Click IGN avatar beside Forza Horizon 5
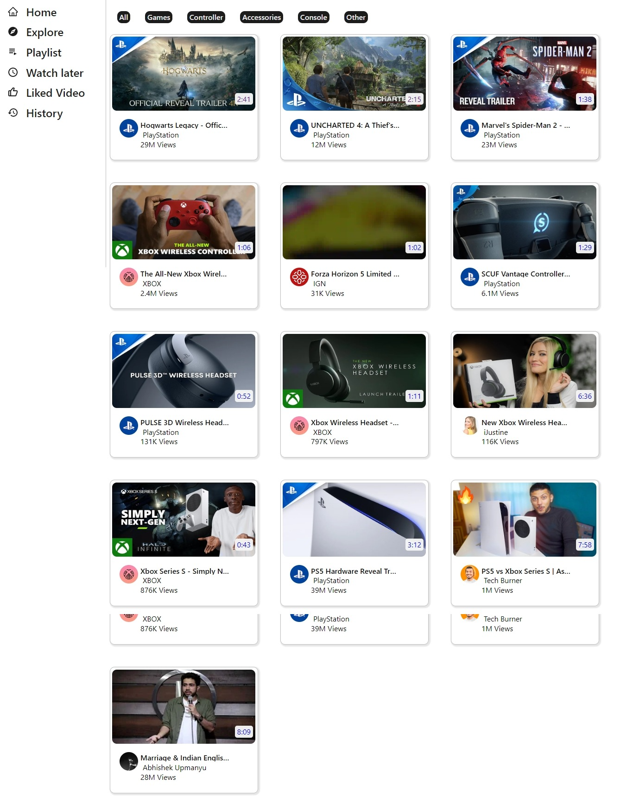 (x=299, y=277)
